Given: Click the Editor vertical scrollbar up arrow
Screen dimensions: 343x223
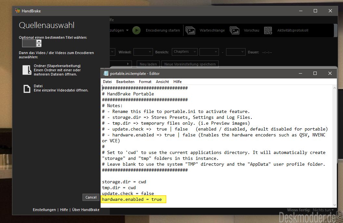Looking at the screenshot, I should (335, 88).
